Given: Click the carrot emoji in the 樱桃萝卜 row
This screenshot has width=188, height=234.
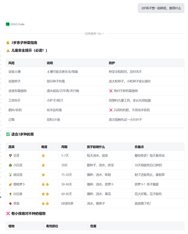Looking at the screenshot, I should [10, 184].
